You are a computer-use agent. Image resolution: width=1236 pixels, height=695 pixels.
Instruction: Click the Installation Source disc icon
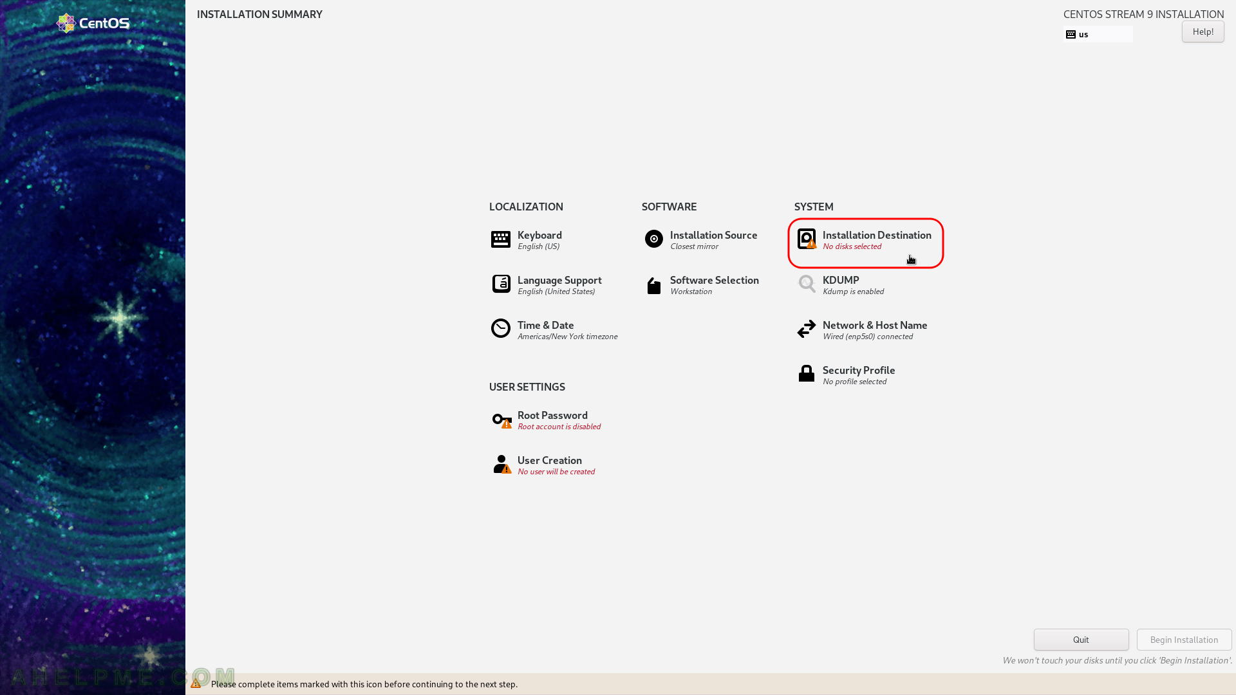[653, 239]
